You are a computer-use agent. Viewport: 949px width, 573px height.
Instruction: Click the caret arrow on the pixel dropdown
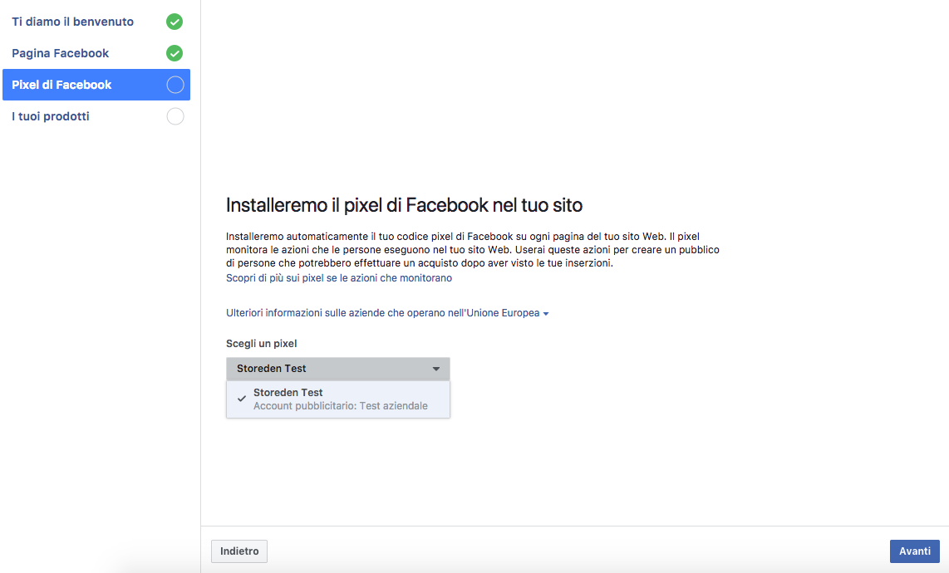(436, 369)
